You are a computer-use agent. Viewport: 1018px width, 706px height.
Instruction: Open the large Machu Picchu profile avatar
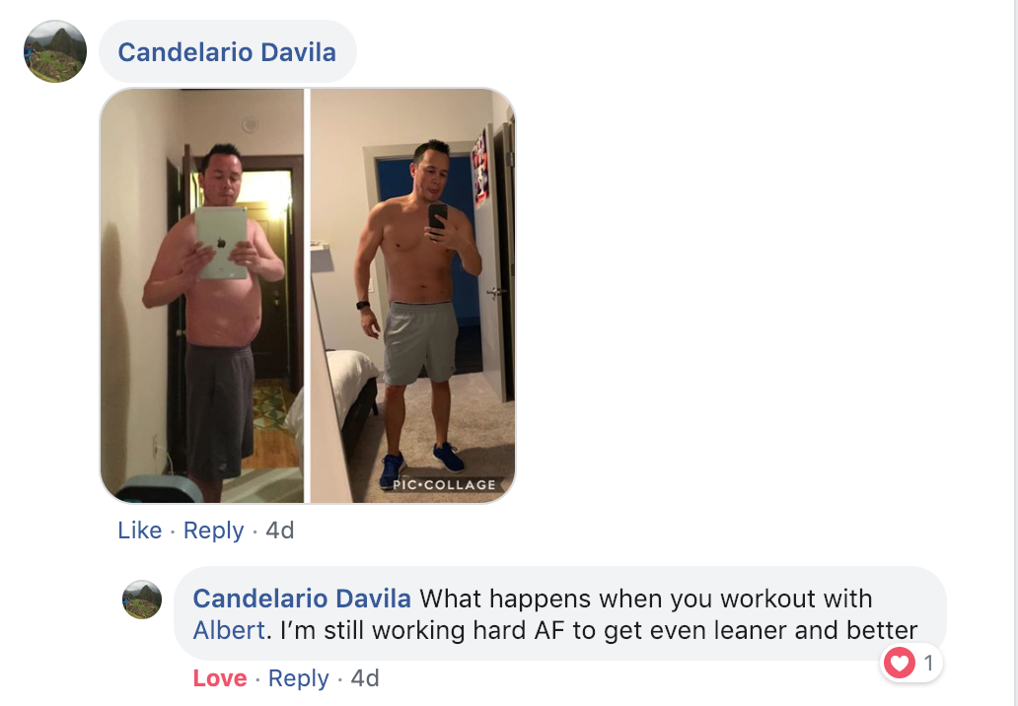click(x=55, y=51)
